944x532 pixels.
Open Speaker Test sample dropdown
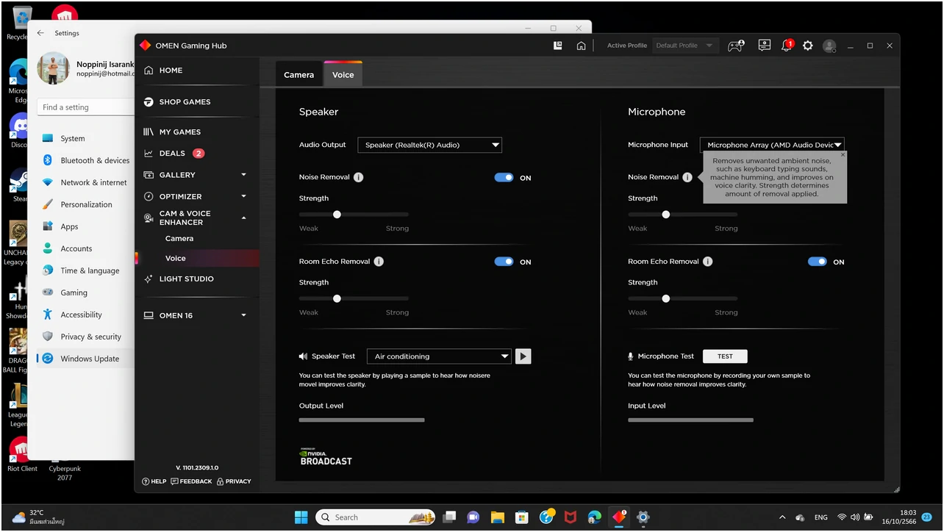coord(439,356)
